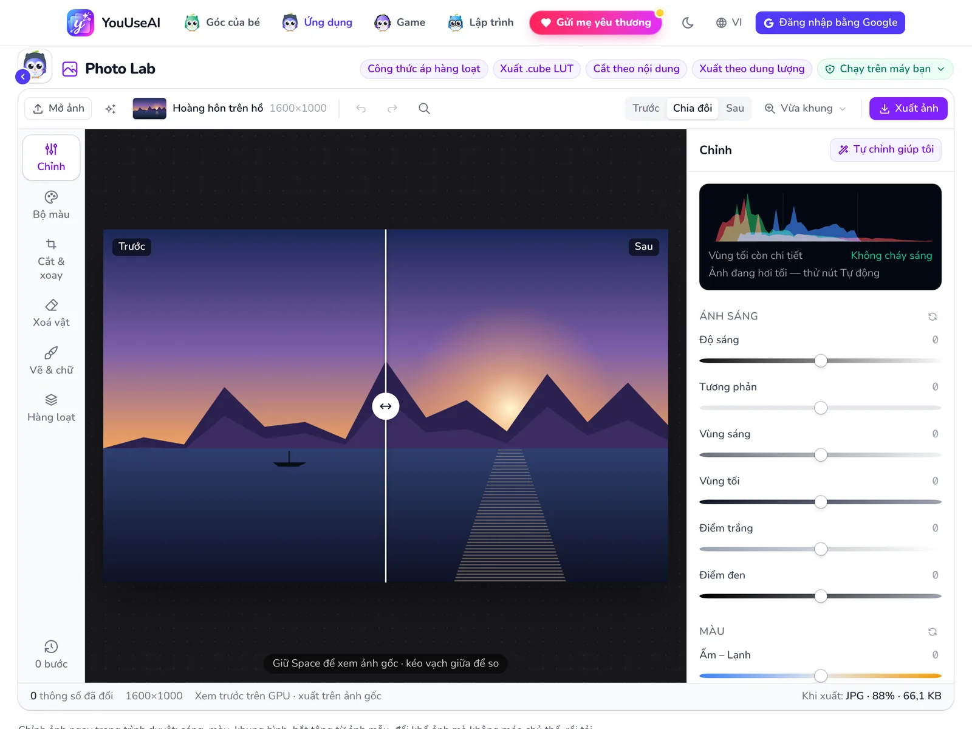Click the Độ sáng slider handle
Image resolution: width=972 pixels, height=729 pixels.
tap(821, 361)
